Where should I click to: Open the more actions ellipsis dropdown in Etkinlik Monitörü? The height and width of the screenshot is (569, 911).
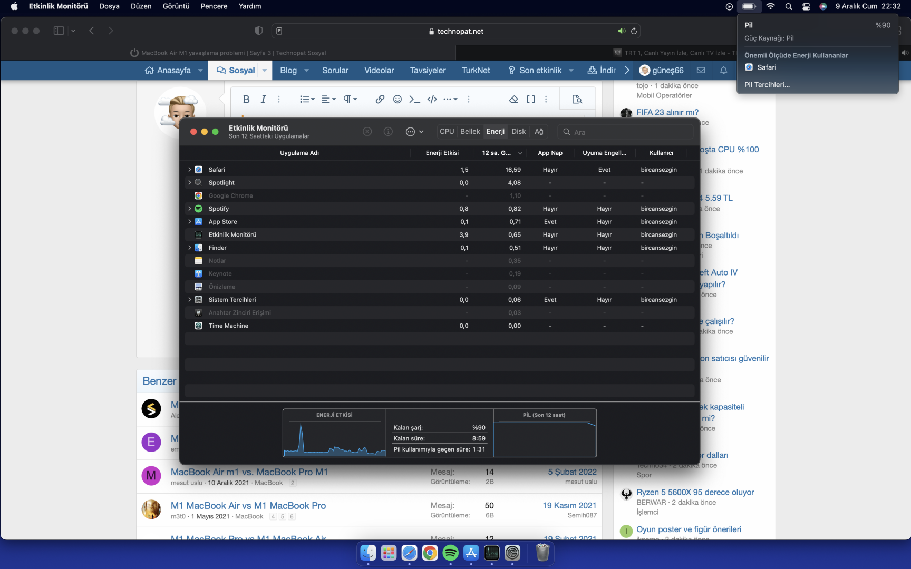[414, 132]
